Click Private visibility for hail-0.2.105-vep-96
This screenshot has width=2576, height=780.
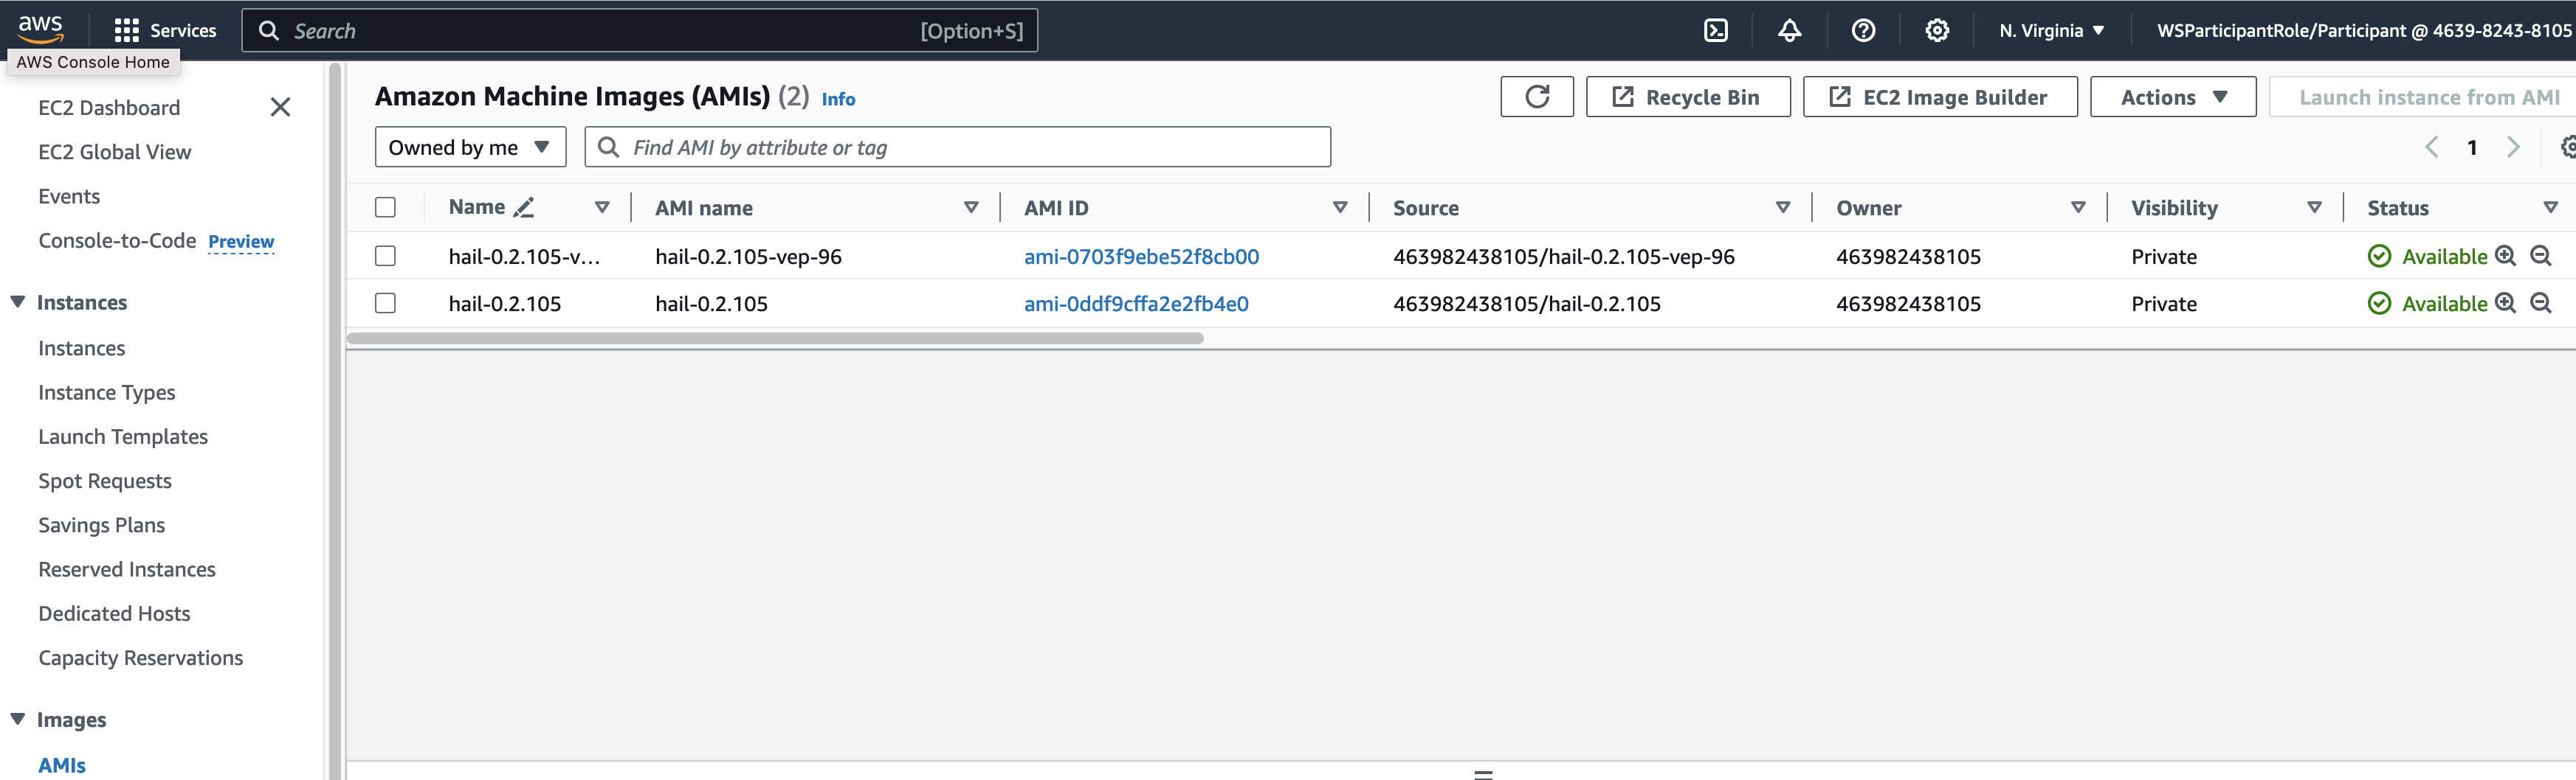point(2164,256)
